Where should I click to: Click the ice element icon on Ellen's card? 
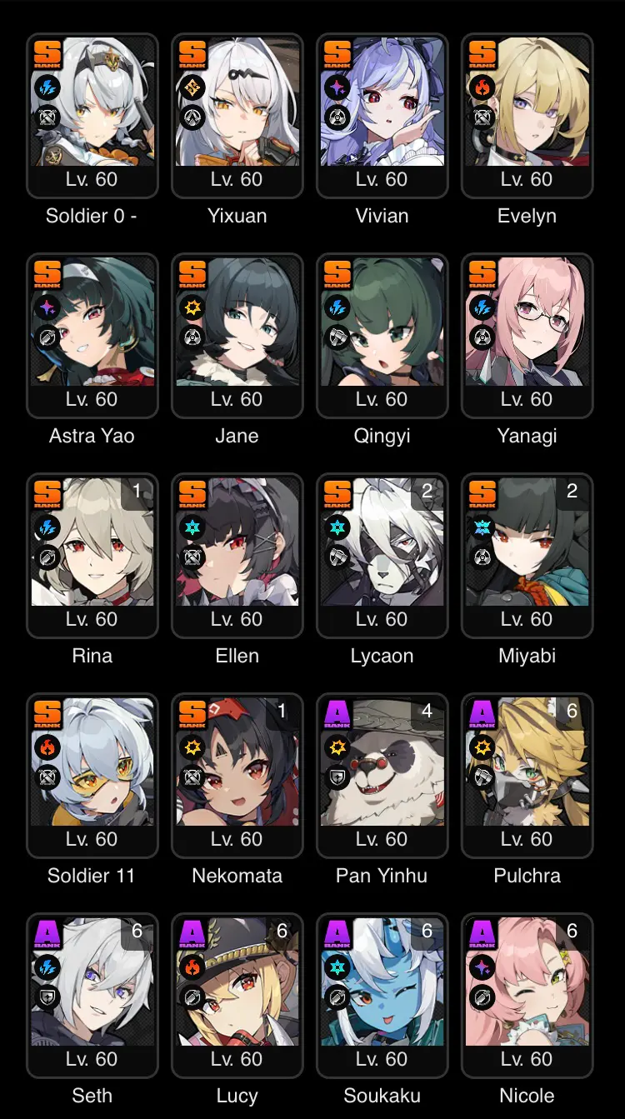point(192,527)
